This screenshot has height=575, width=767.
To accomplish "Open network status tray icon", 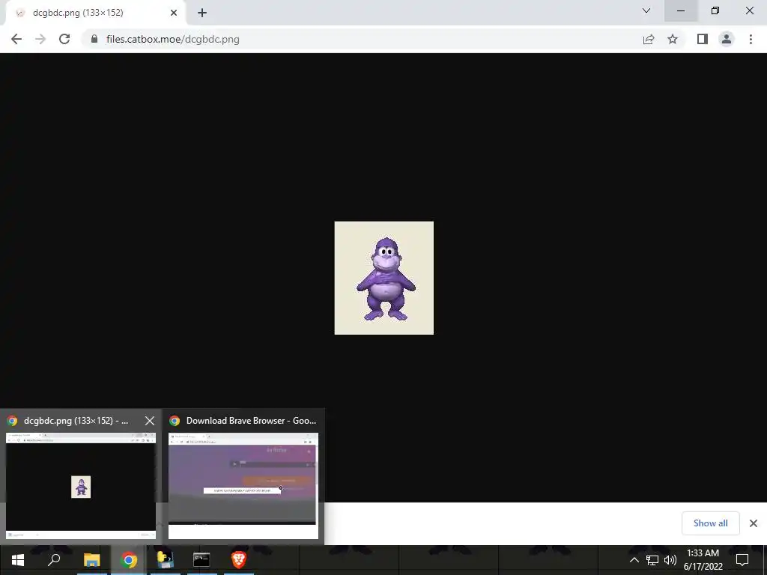I will [652, 560].
